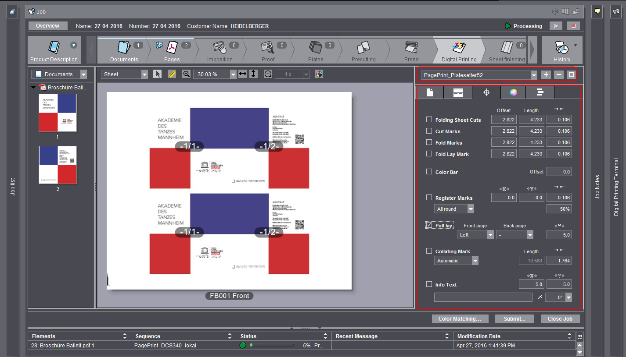Screen dimensions: 626x357
Task: Fit sheet to height with vertical arrows
Action: [x=253, y=74]
